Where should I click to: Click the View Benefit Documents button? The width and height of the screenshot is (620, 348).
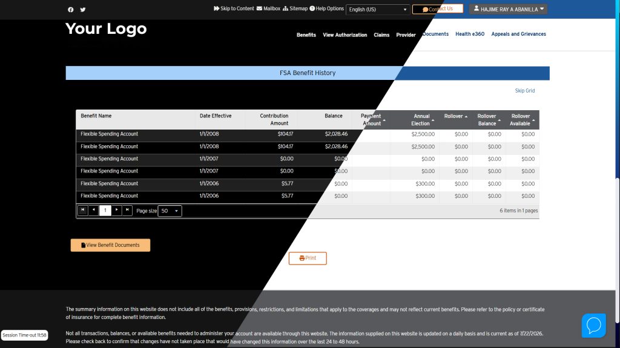click(110, 245)
